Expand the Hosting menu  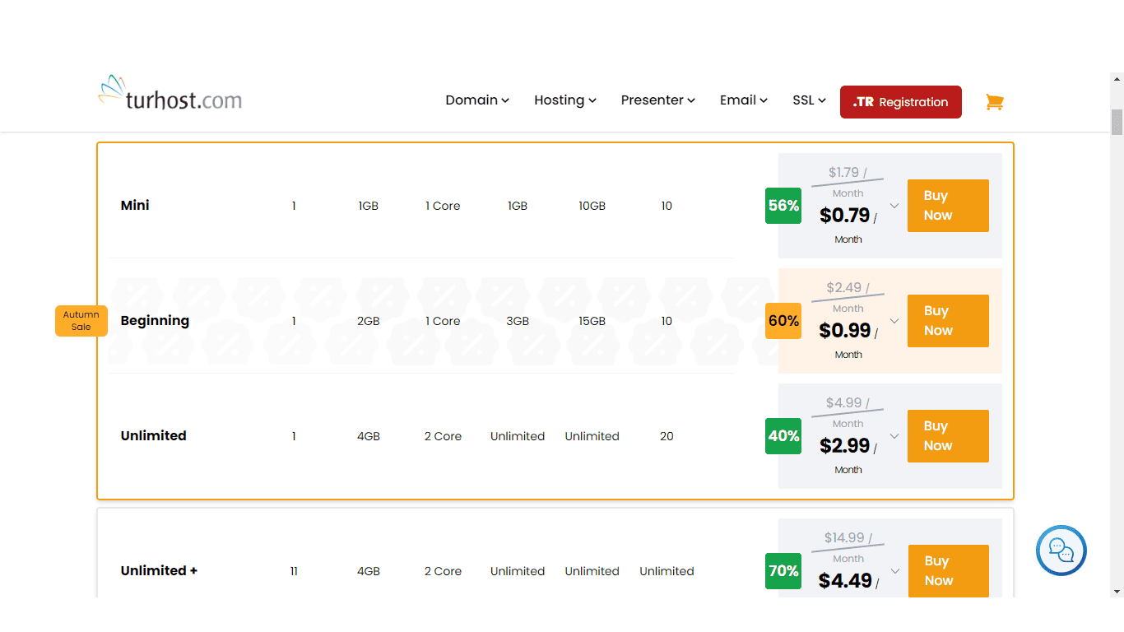pyautogui.click(x=565, y=100)
